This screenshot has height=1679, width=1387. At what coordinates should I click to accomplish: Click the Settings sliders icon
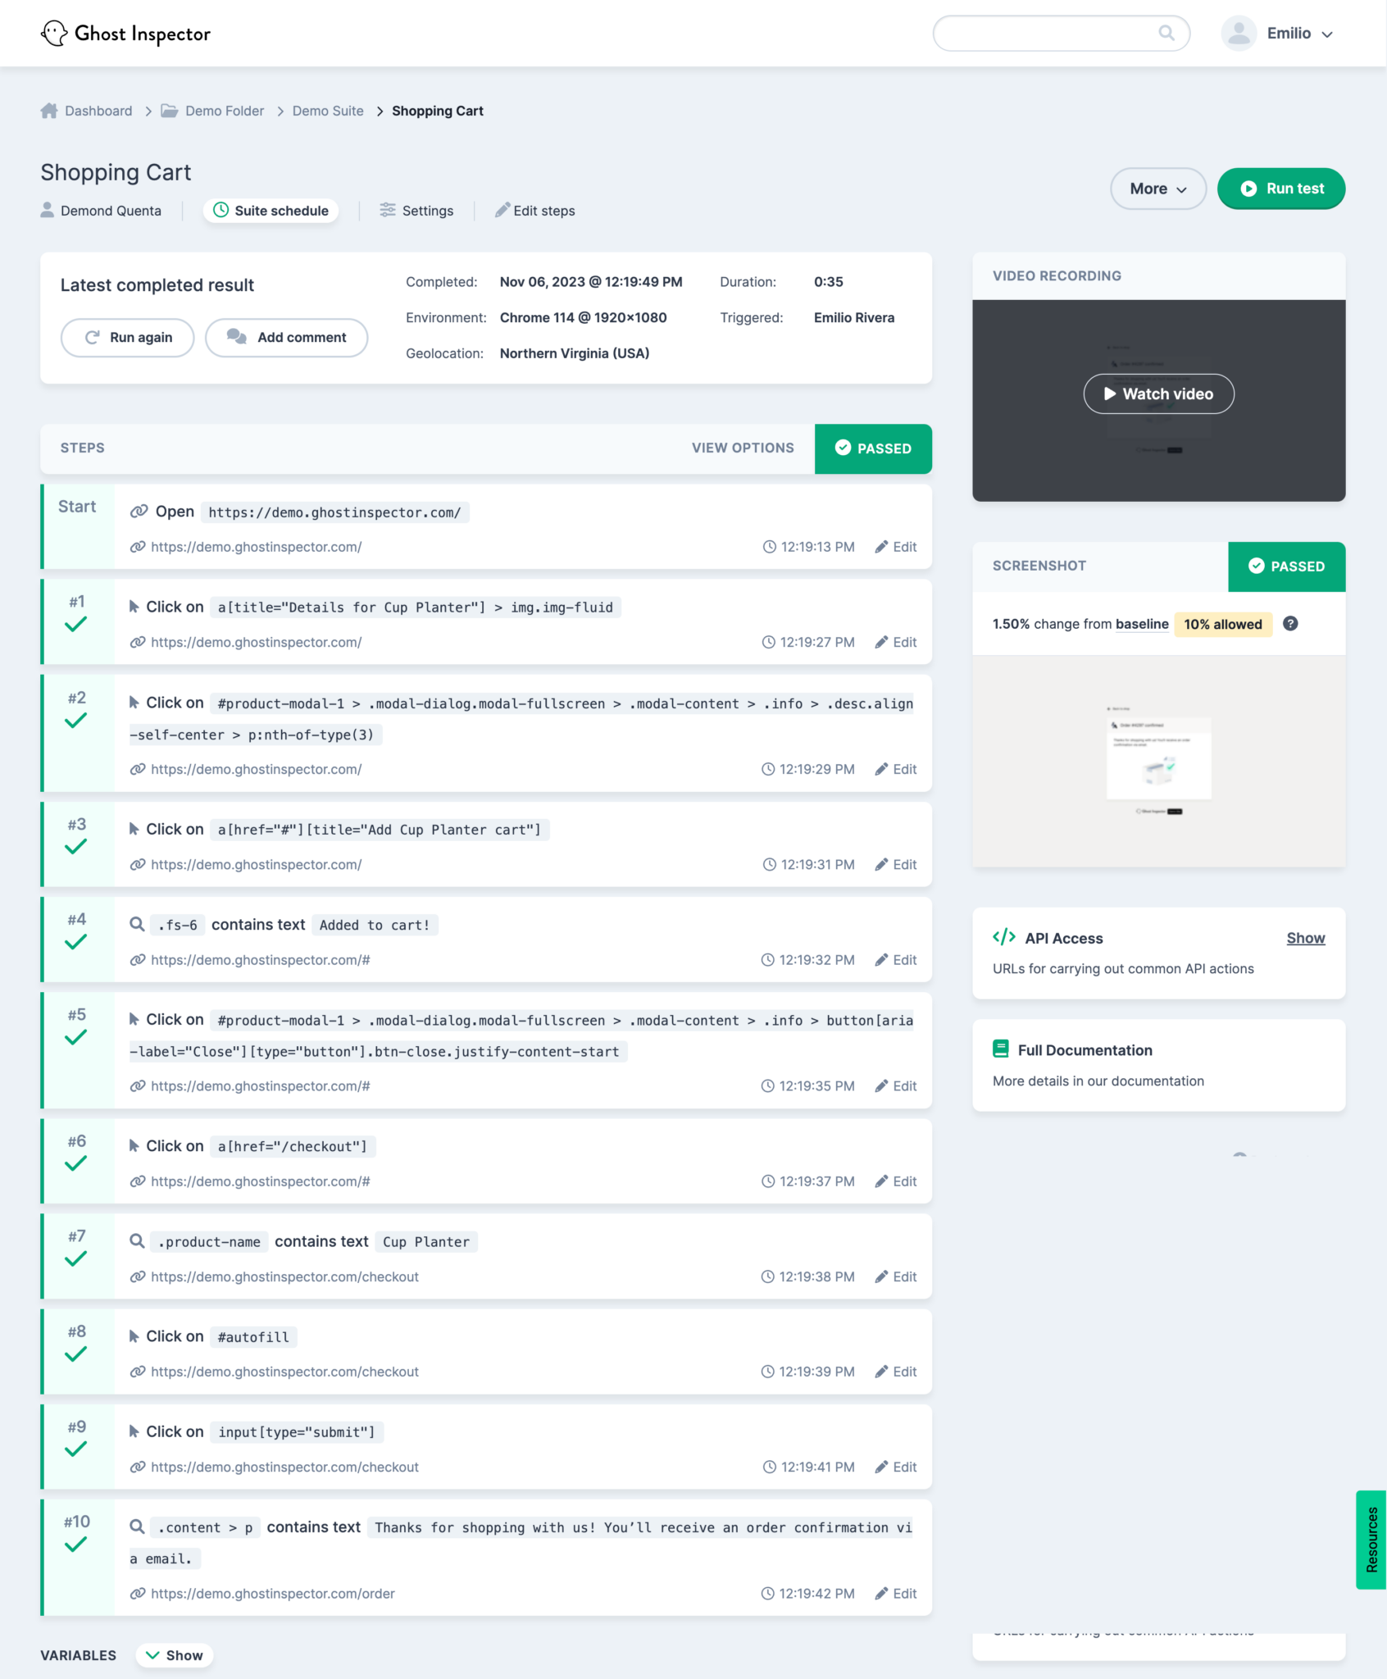coord(388,210)
